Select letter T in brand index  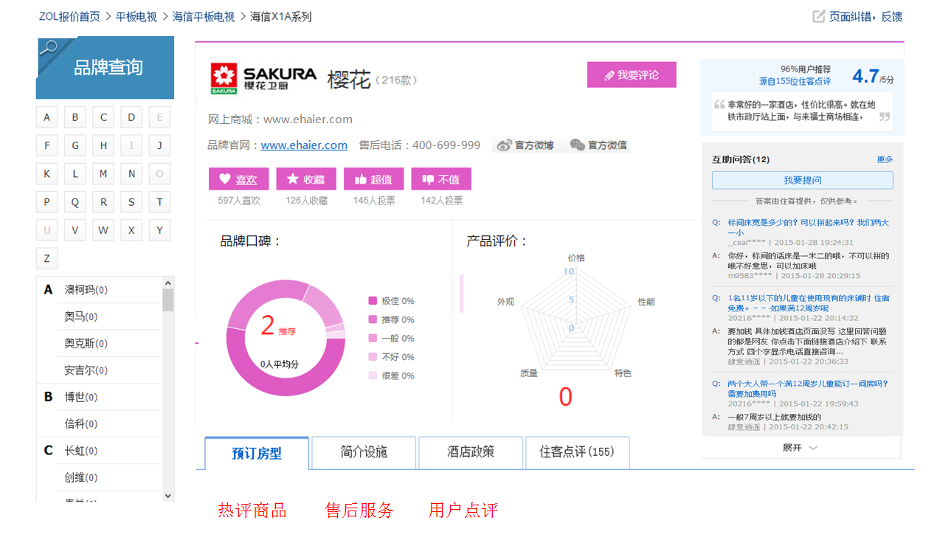[x=159, y=202]
